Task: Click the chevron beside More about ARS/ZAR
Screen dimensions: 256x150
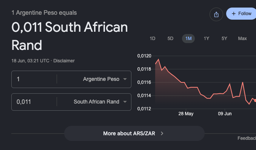Action: click(162, 133)
